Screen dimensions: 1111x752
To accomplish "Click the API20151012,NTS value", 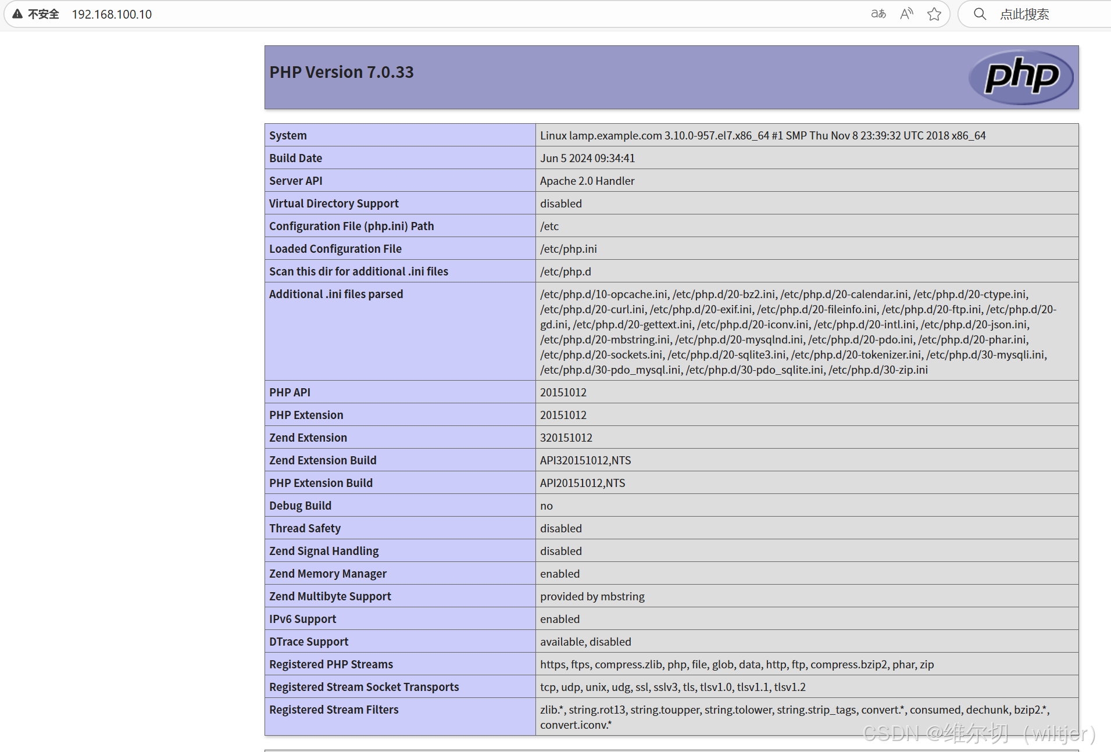I will 583,483.
